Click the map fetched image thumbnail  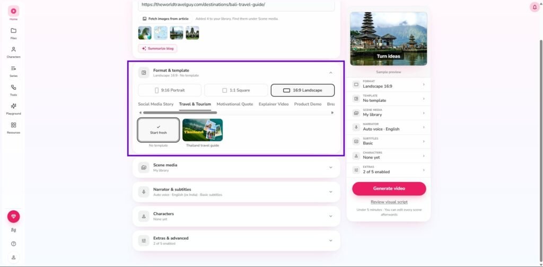(x=161, y=33)
